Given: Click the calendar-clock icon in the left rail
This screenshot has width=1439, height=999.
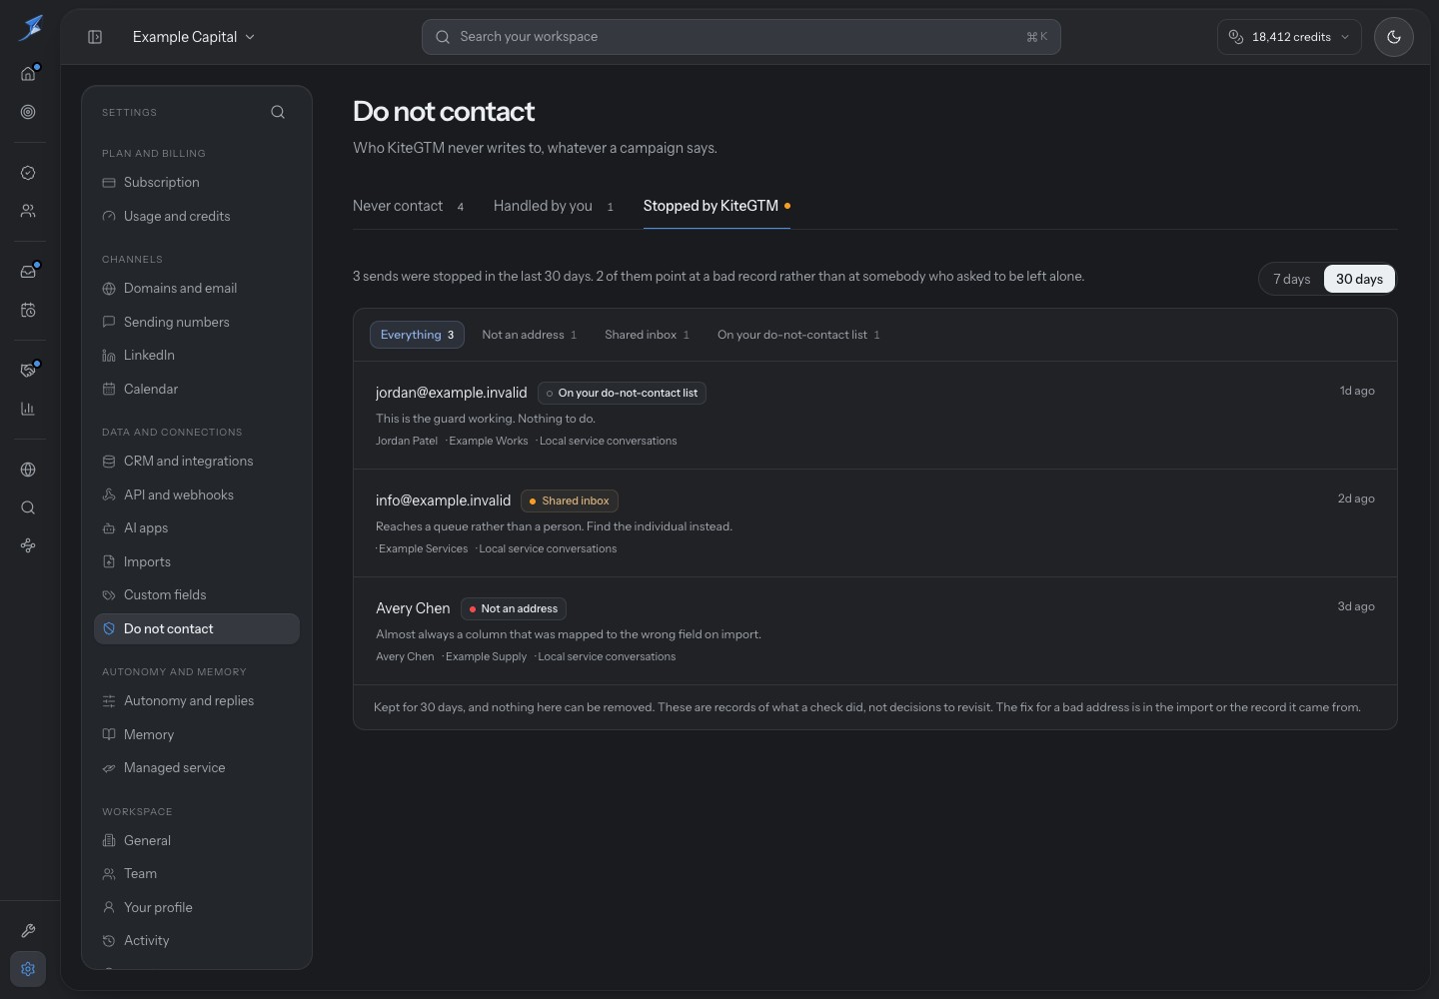Looking at the screenshot, I should (28, 310).
